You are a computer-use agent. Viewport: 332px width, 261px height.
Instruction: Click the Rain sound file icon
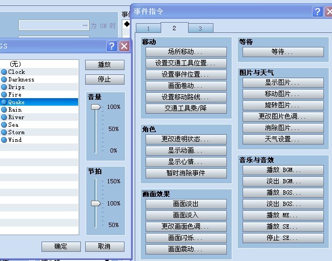tap(4, 109)
